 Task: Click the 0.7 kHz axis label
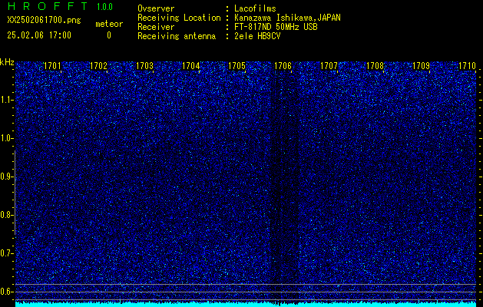[x=6, y=253]
